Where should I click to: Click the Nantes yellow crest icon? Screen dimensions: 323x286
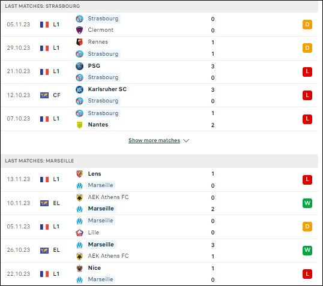79,125
